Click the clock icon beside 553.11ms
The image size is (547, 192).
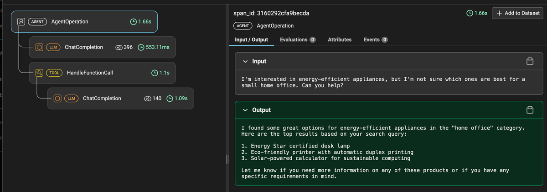coord(141,47)
